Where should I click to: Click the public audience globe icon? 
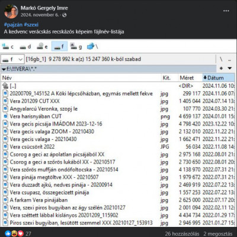pos(65,15)
